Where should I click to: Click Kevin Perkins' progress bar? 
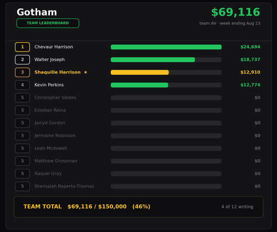click(x=166, y=85)
